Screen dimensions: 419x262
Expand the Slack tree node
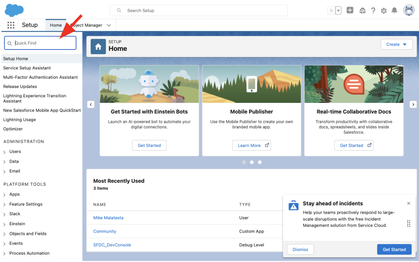pos(4,214)
